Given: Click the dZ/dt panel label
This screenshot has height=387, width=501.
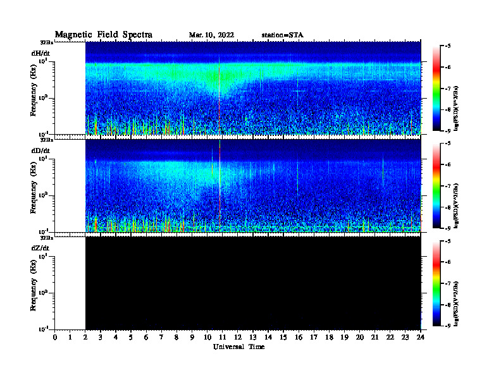Looking at the screenshot, I should tap(40, 248).
